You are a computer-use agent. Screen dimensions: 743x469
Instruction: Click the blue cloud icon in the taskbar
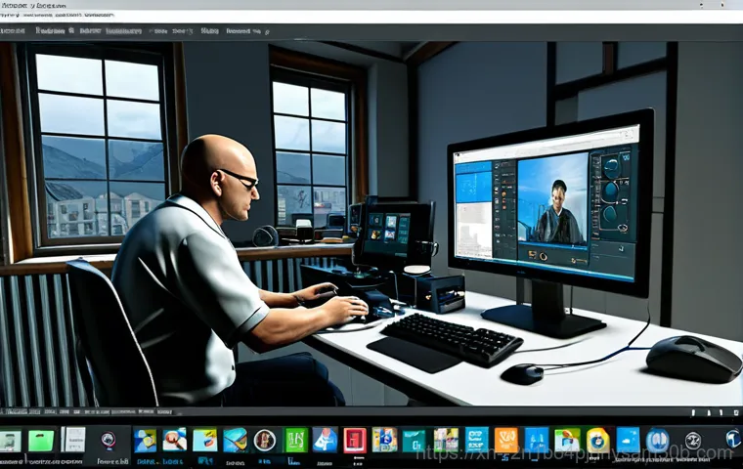628,440
